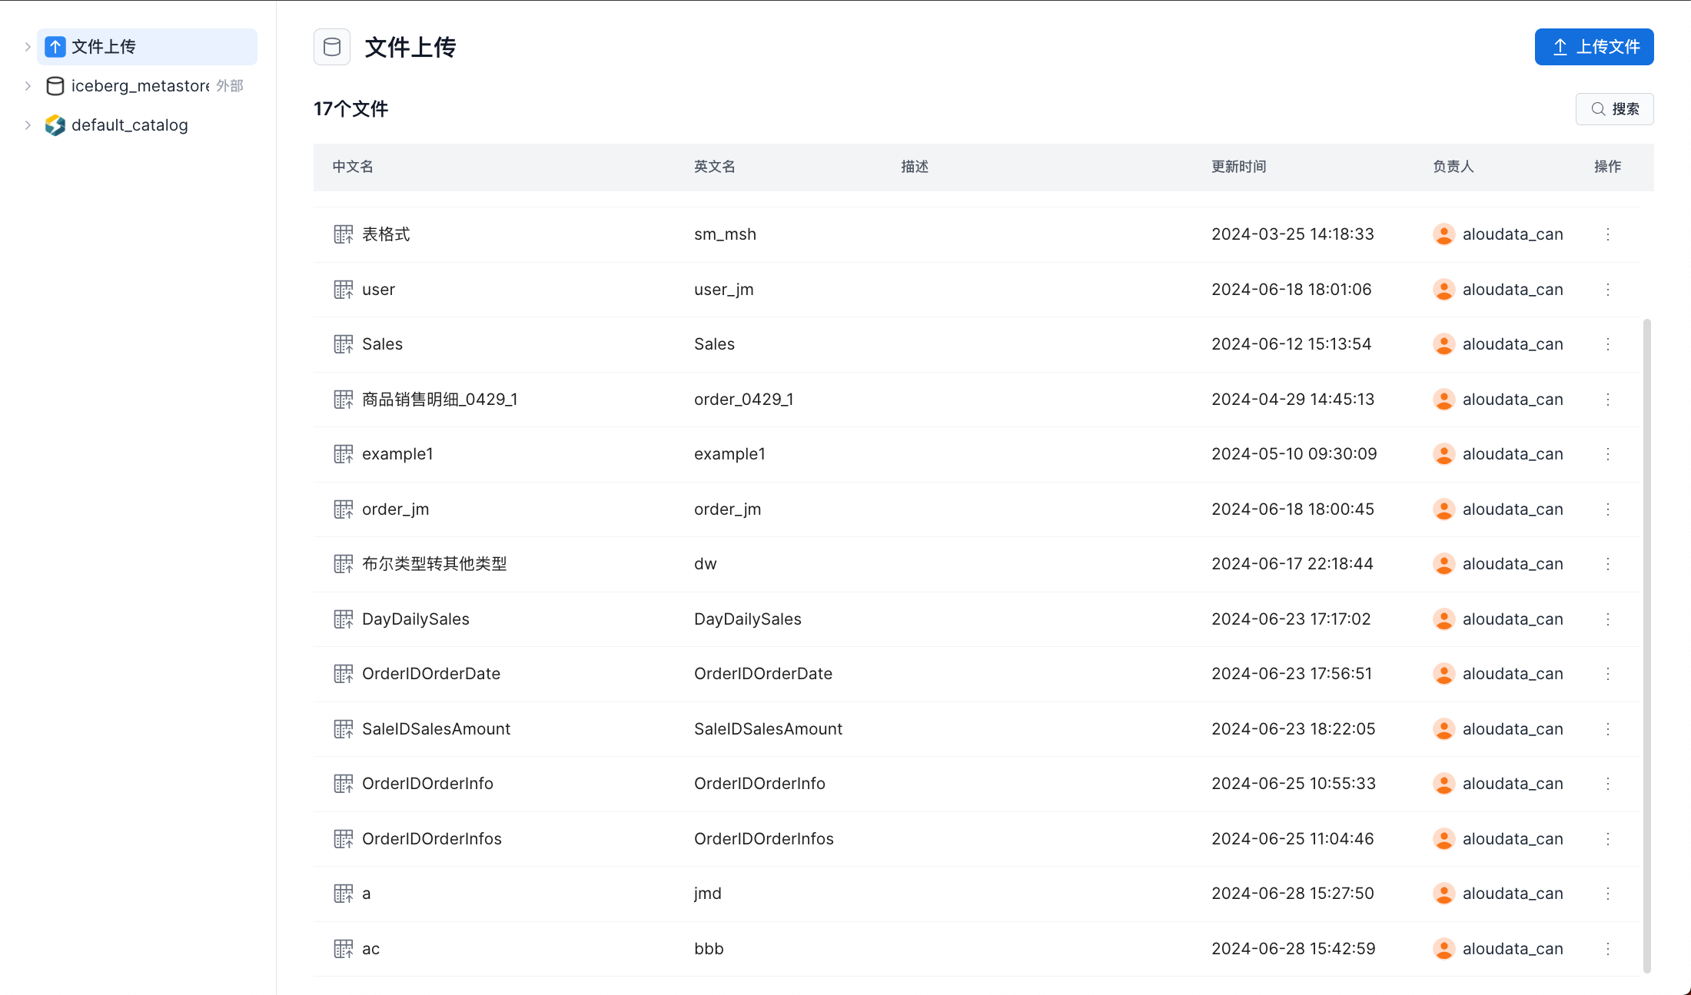The height and width of the screenshot is (995, 1691).
Task: Click the iceberg_metastore database icon
Action: pyautogui.click(x=55, y=86)
